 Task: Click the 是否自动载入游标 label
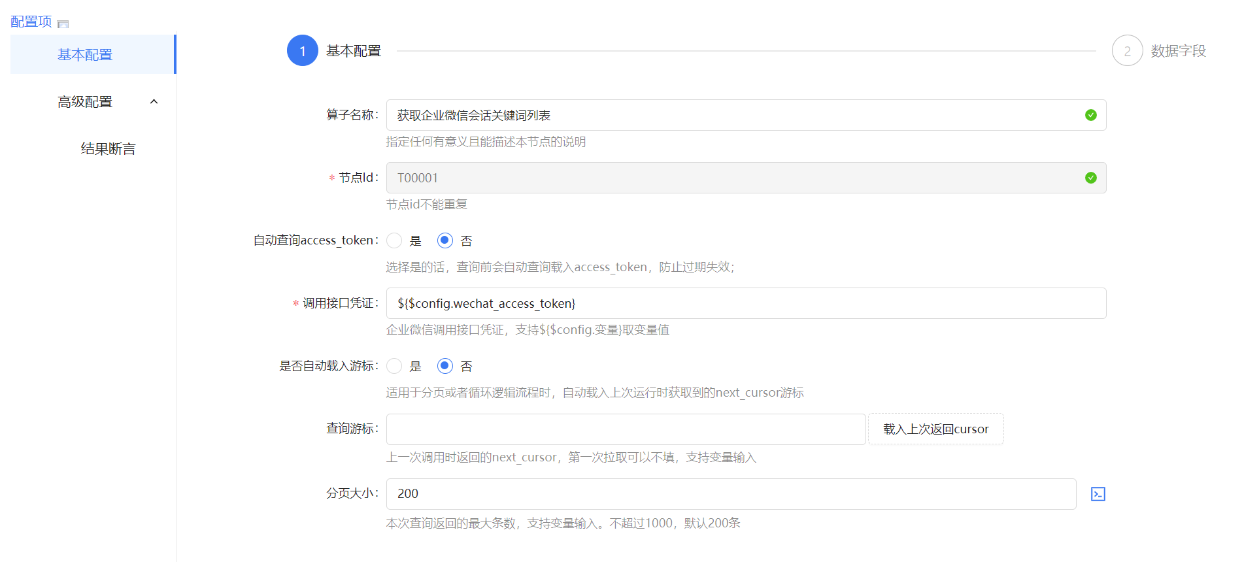(329, 366)
